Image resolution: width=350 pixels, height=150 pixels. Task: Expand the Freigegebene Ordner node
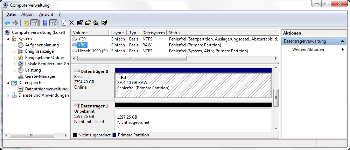[x=14, y=58]
